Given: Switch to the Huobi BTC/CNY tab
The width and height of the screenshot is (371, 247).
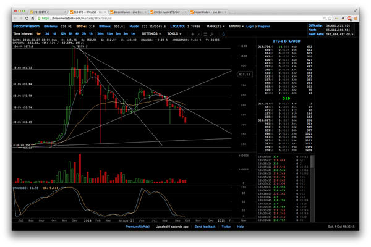Looking at the screenshot, I should tap(168, 12).
